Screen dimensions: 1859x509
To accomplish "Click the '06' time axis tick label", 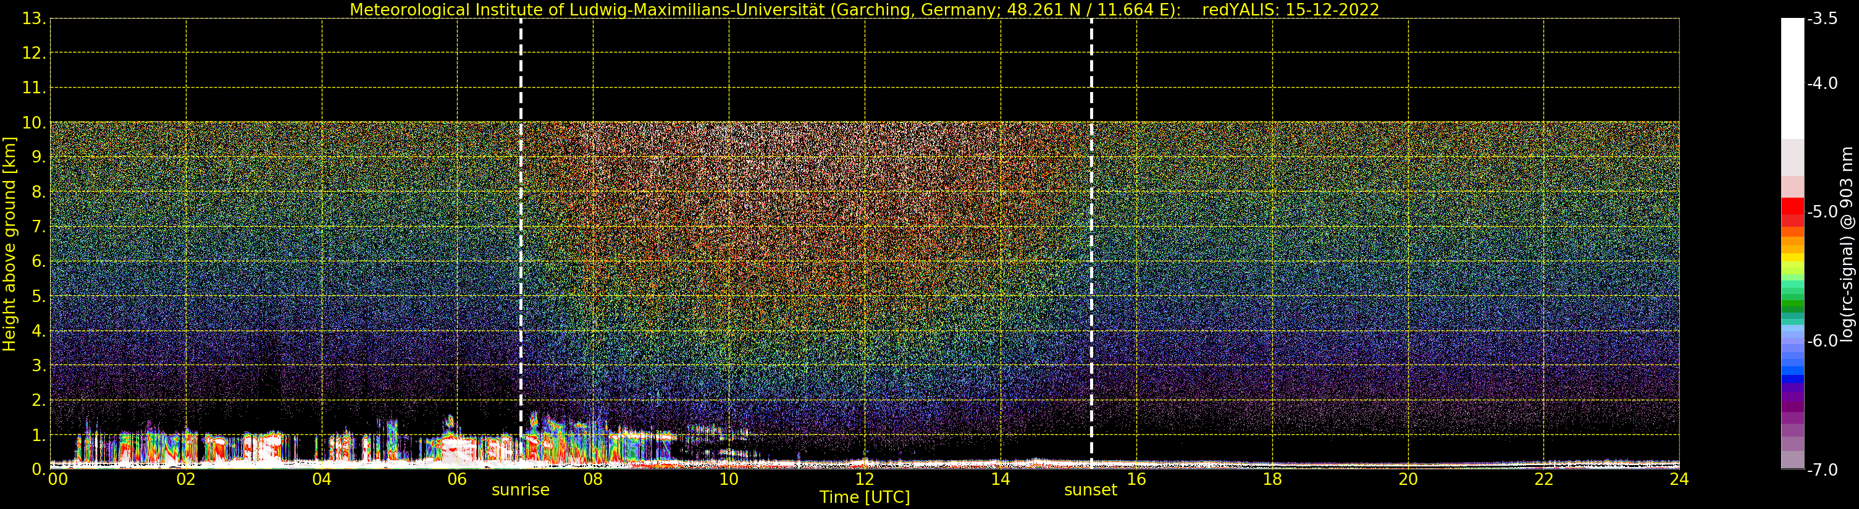I will click(458, 479).
